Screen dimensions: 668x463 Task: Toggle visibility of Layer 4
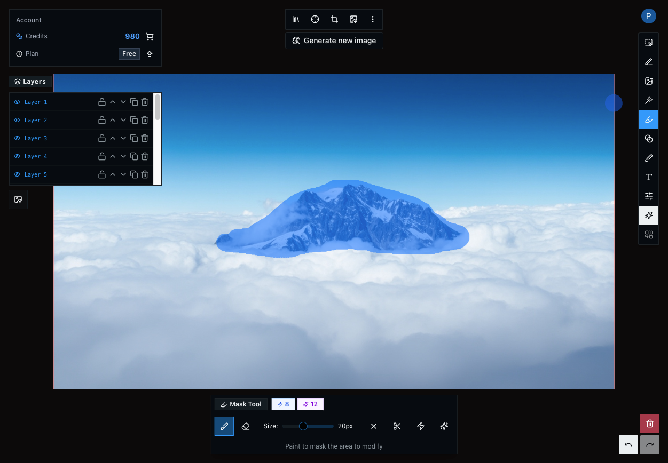click(17, 156)
